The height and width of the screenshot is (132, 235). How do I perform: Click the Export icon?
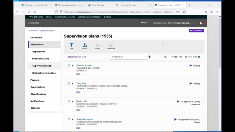coord(85,46)
